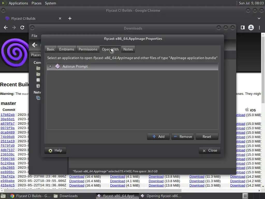Open commit link dca0489
This screenshot has height=199, width=265.
pyautogui.click(x=8, y=132)
